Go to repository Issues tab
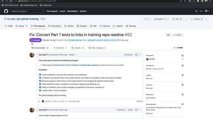The image size is (213, 119). pos(21,26)
